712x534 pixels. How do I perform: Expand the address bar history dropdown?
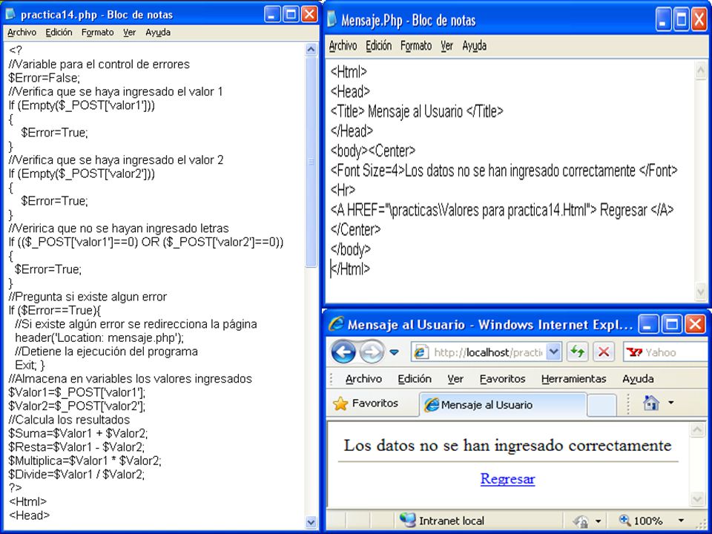553,352
